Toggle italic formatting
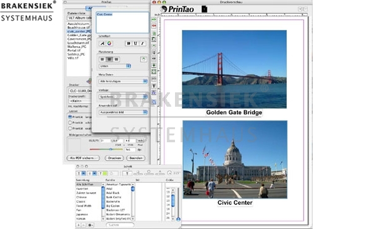375x229 pixels. coord(142,43)
